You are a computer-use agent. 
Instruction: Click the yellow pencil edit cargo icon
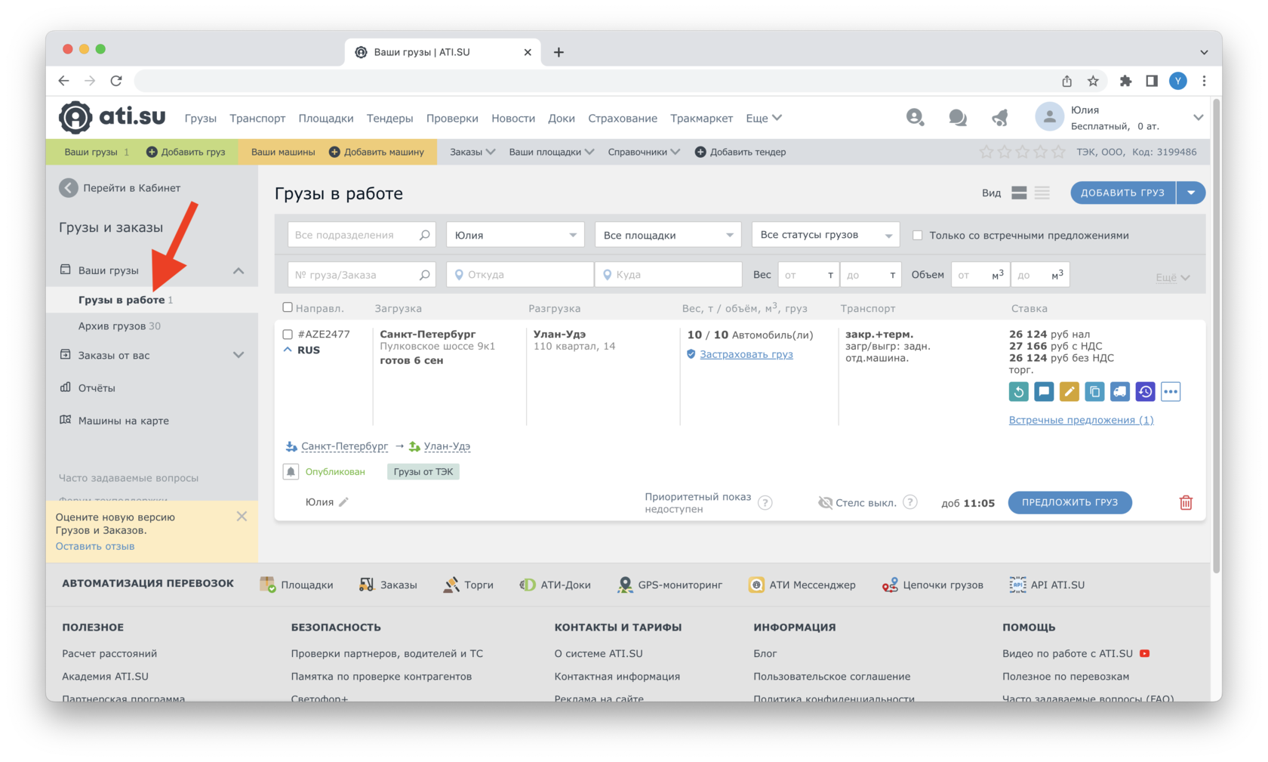pos(1069,391)
